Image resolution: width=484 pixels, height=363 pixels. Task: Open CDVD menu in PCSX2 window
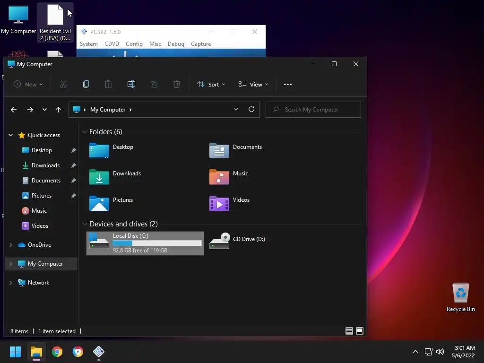[112, 44]
